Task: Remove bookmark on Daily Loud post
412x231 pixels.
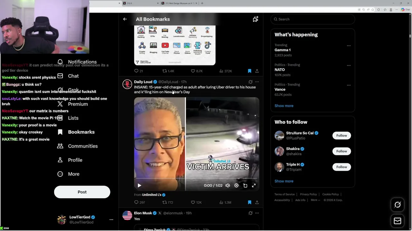Action: coord(249,202)
